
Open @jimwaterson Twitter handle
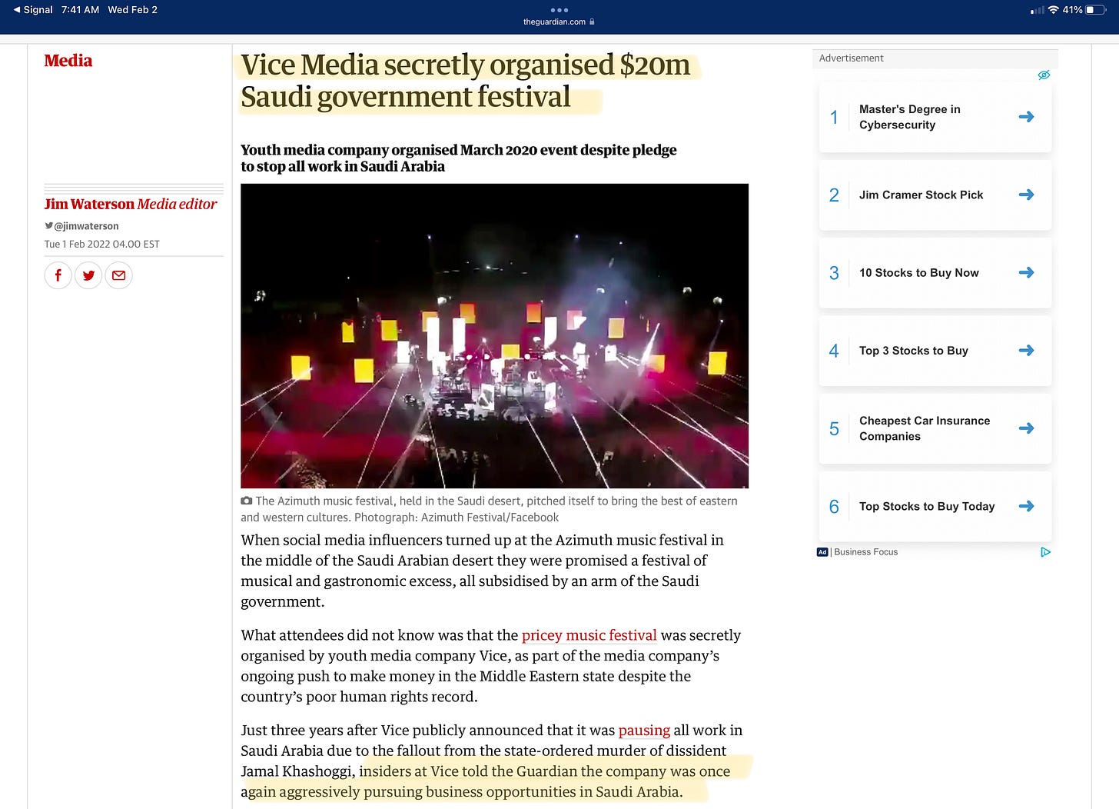(x=82, y=226)
